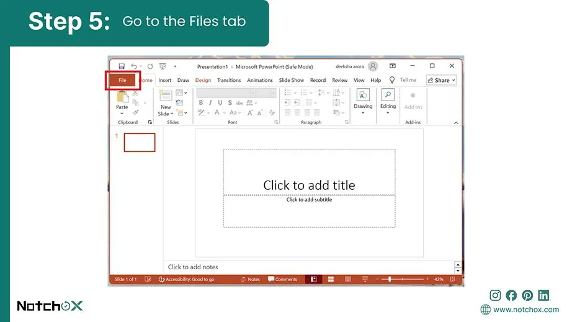Viewport: 572px width, 322px height.
Task: Click the Clear All Formatting icon
Action: (272, 113)
